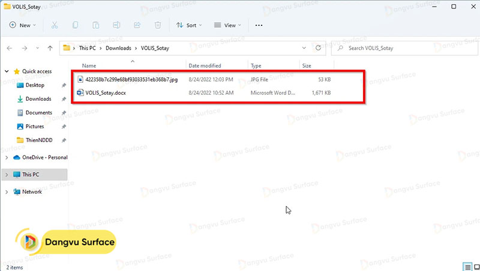Click the folder icon in address bar

click(x=67, y=48)
